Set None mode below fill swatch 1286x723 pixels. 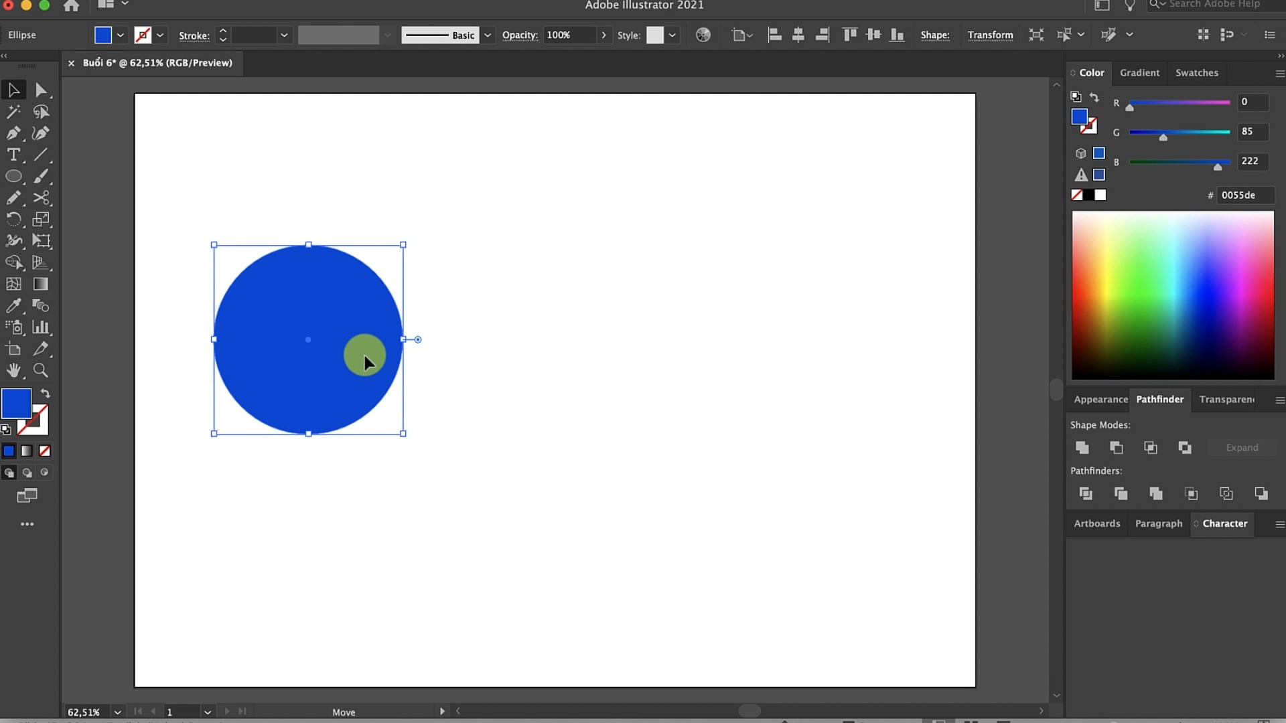[x=45, y=451]
